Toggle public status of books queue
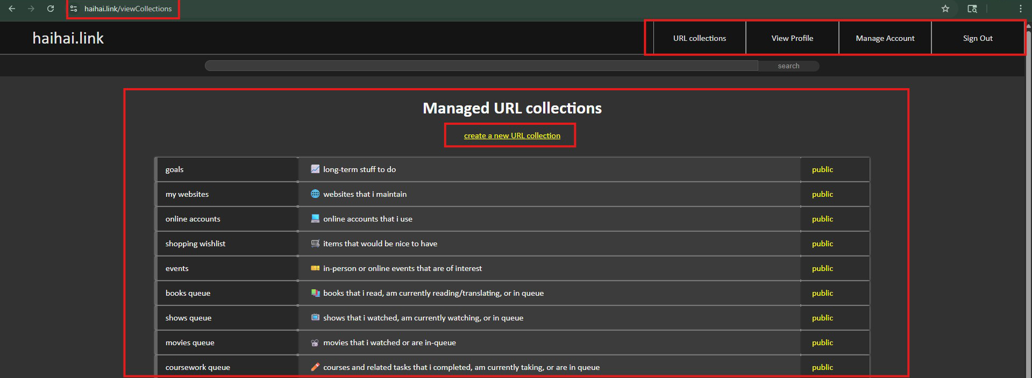The image size is (1032, 378). coord(822,293)
